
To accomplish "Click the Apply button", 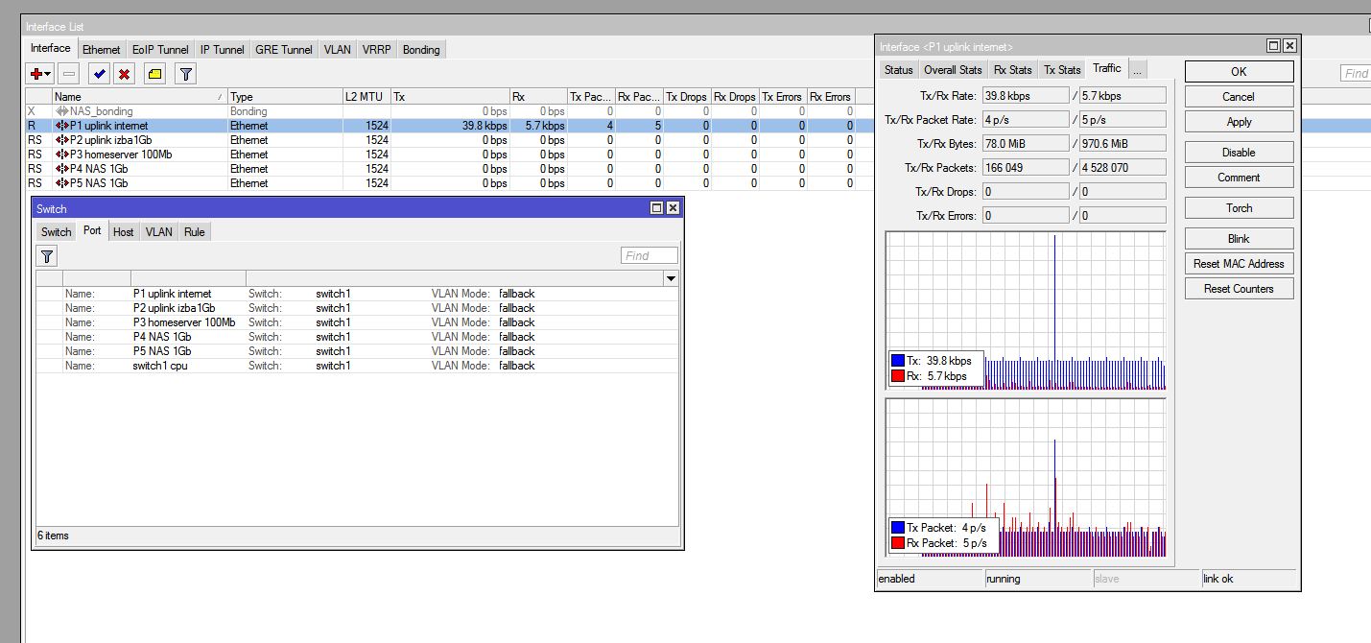I will click(1239, 121).
